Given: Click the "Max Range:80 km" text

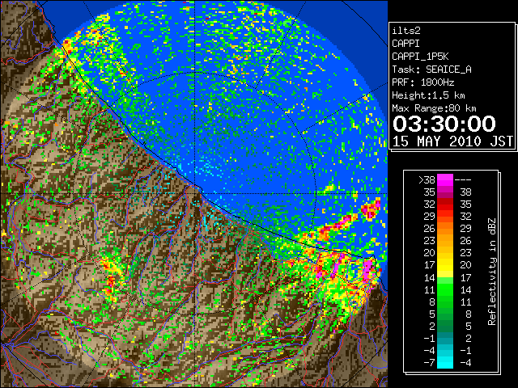Looking at the screenshot, I should coord(434,108).
